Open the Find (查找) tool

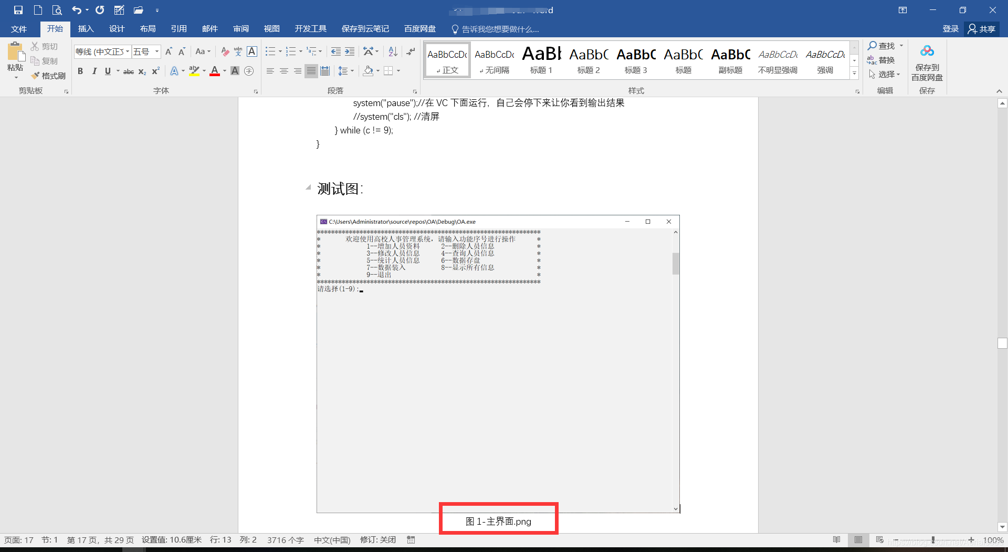tap(881, 46)
